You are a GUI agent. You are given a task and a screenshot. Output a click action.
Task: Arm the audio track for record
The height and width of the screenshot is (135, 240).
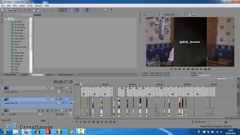click(x=39, y=110)
